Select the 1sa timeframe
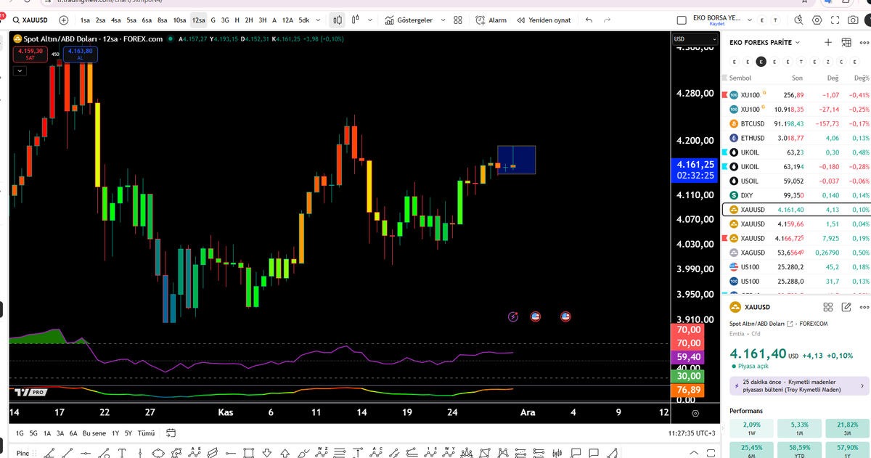Image resolution: width=871 pixels, height=458 pixels. 86,20
